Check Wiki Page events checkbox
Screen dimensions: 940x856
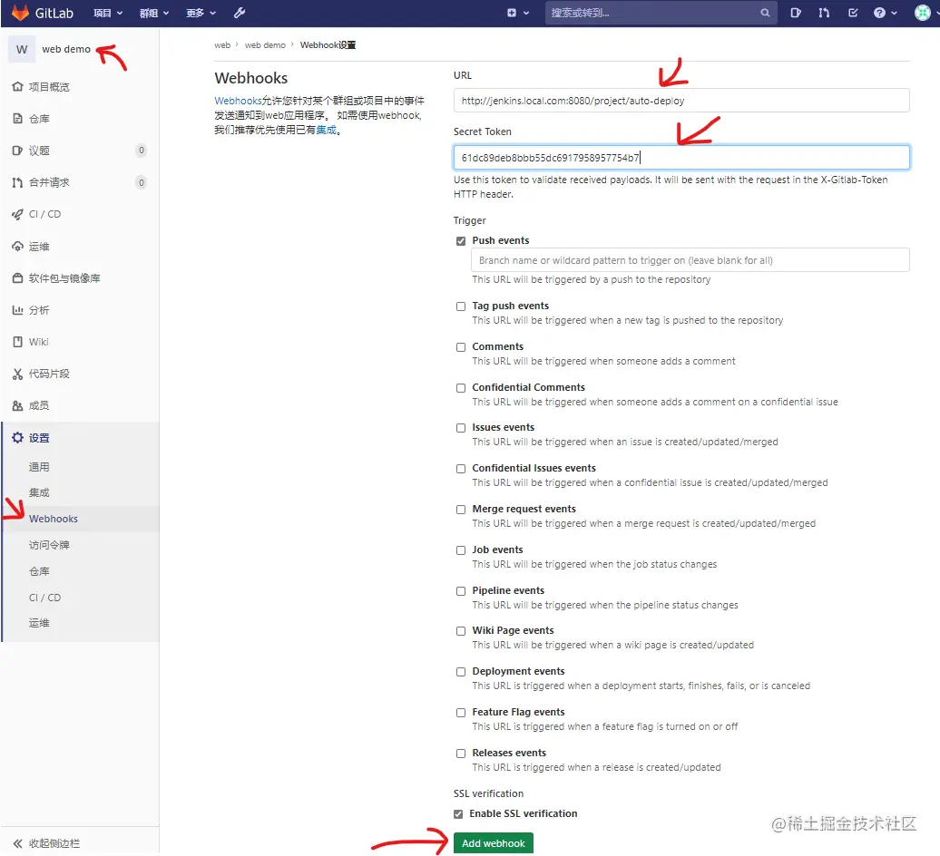pos(460,631)
